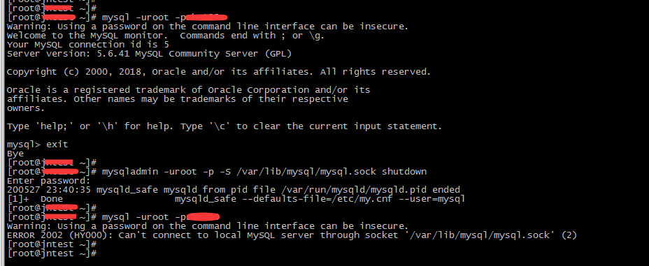649x266 pixels.
Task: Click the ERROR 2002 (HY000) message
Action: click(292, 235)
